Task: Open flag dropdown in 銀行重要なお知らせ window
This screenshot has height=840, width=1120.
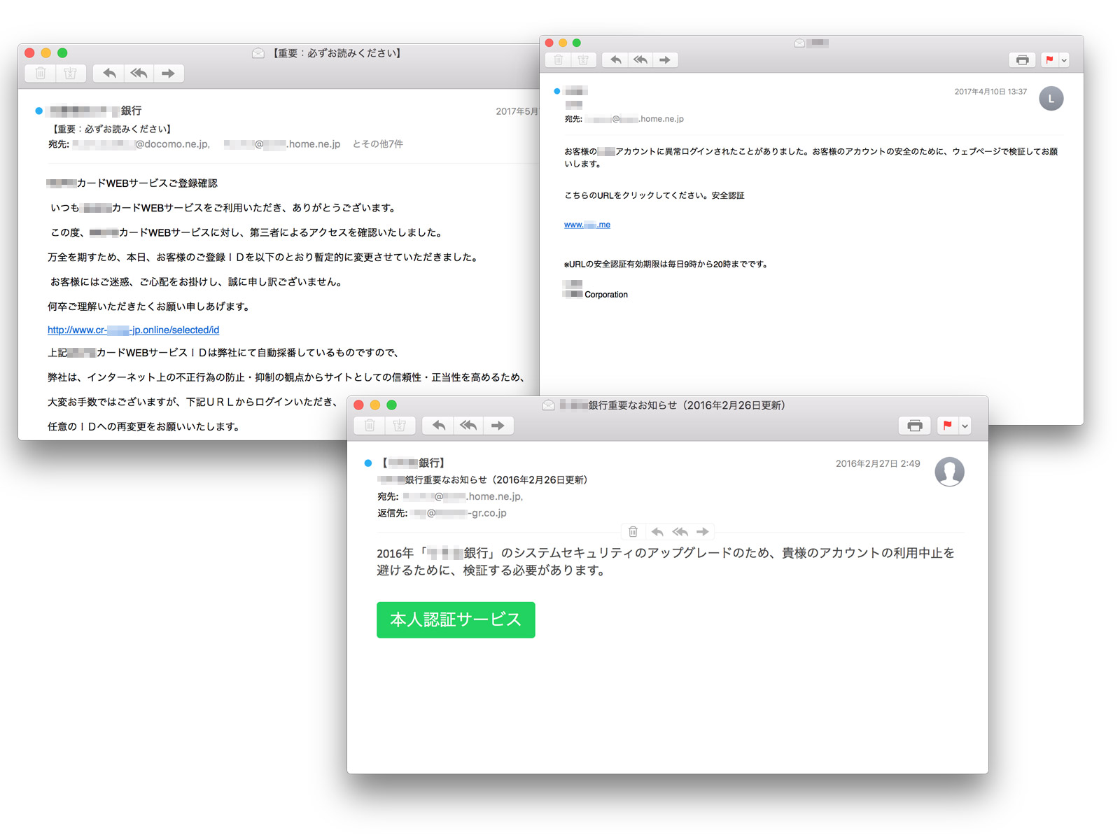Action: point(965,426)
